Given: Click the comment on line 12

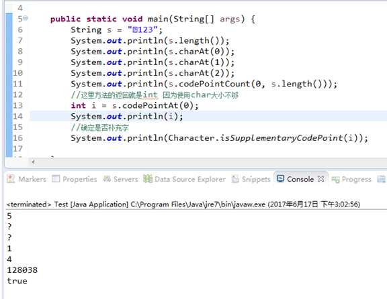Looking at the screenshot, I should point(155,95).
